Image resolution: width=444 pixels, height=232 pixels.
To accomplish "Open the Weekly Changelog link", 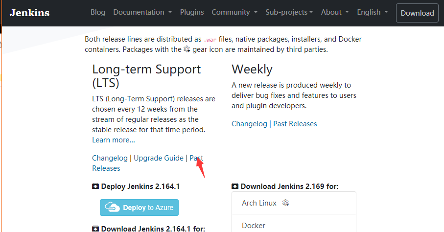I will [x=250, y=124].
